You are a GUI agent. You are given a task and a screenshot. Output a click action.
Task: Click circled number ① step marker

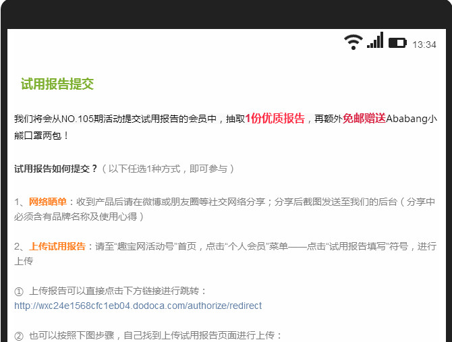click(x=19, y=291)
